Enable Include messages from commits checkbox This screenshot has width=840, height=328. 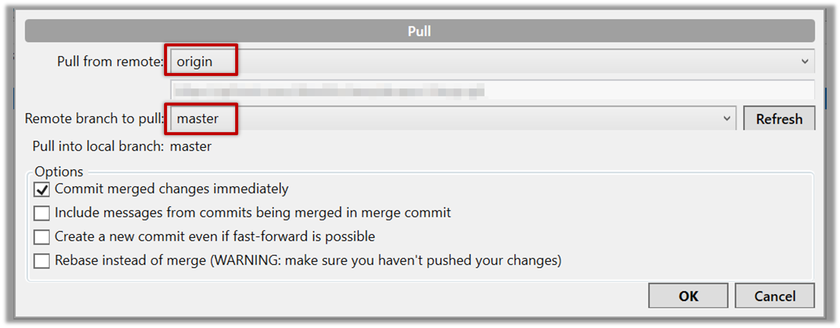[x=42, y=213]
